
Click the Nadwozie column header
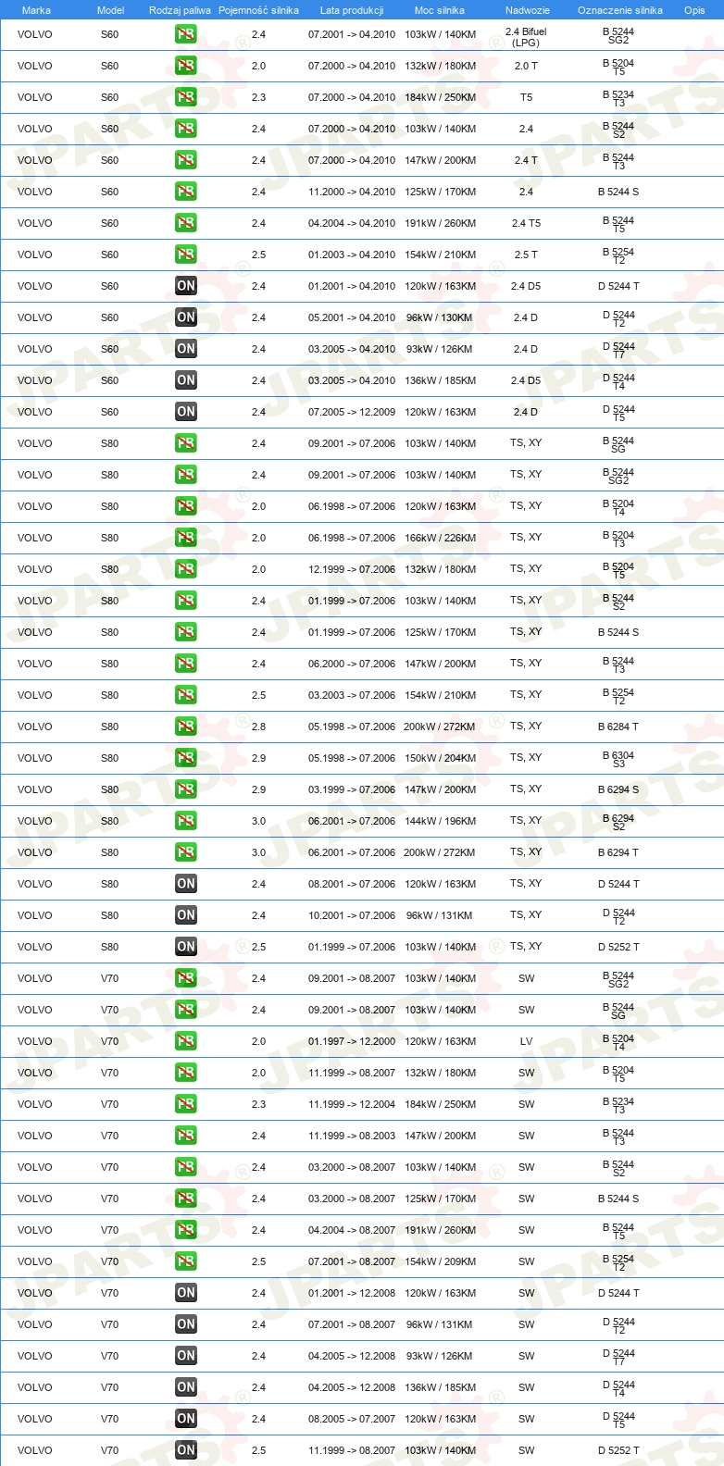click(x=528, y=10)
